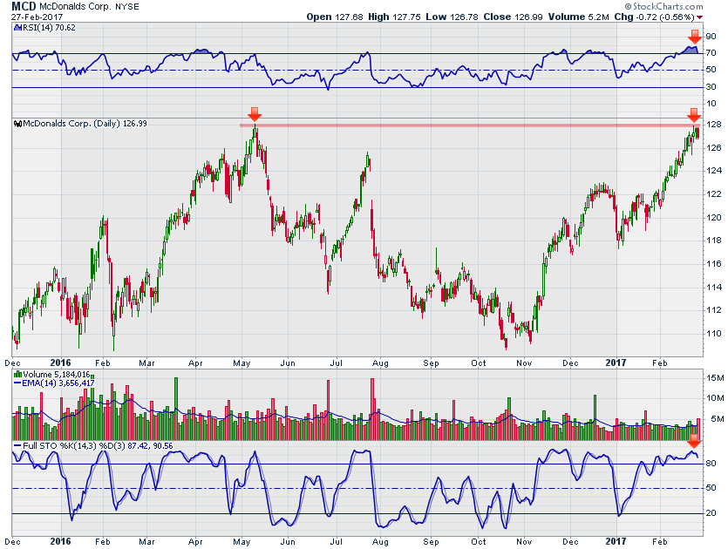Click the 124 price axis label
Viewport: 728px width, 549px height.
click(714, 171)
